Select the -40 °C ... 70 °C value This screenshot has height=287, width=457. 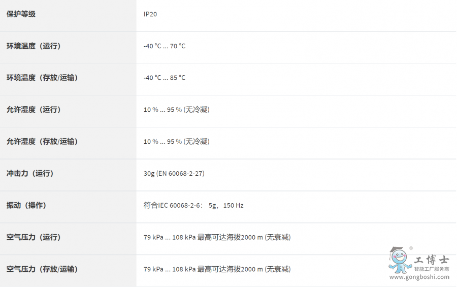(165, 46)
